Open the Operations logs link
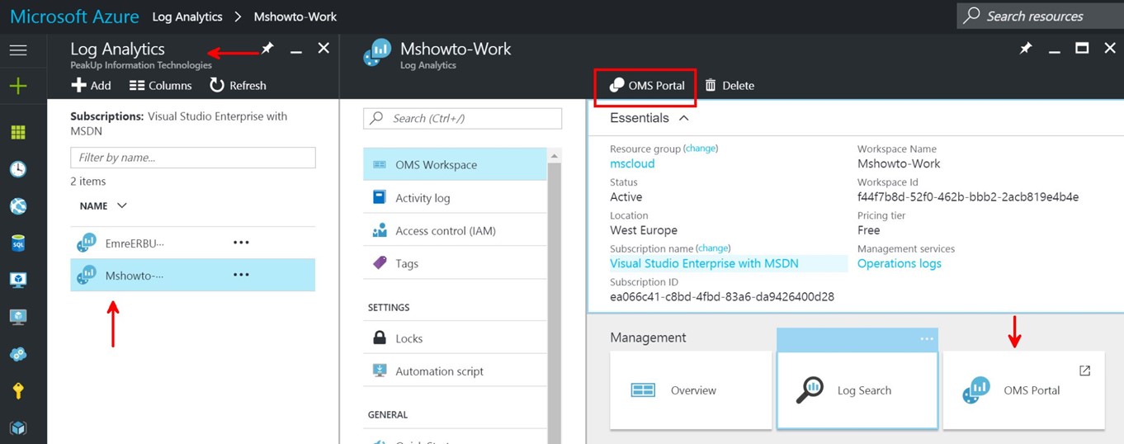Image resolution: width=1124 pixels, height=444 pixels. point(899,263)
